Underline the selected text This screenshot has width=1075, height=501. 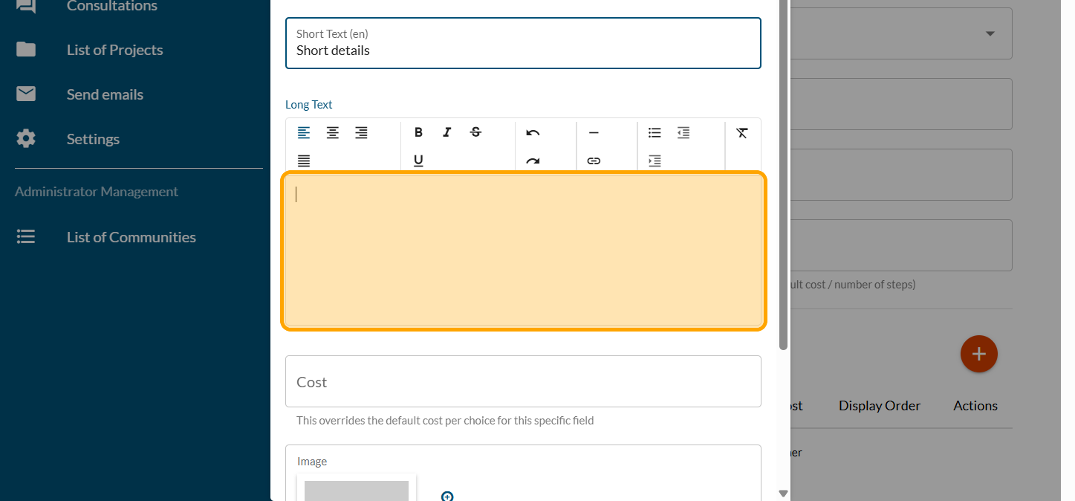tap(418, 161)
